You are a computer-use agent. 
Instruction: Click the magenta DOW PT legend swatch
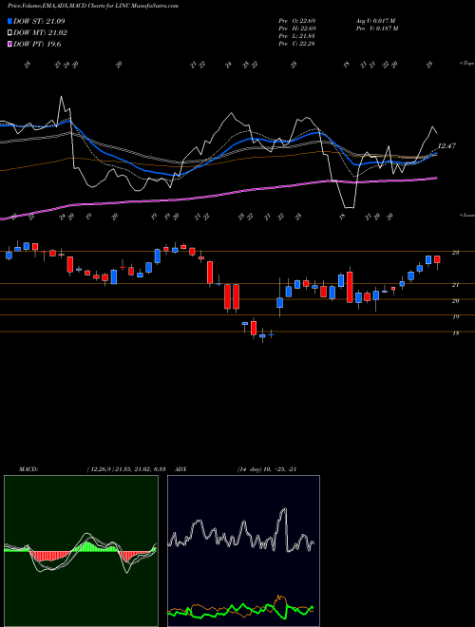click(x=9, y=44)
